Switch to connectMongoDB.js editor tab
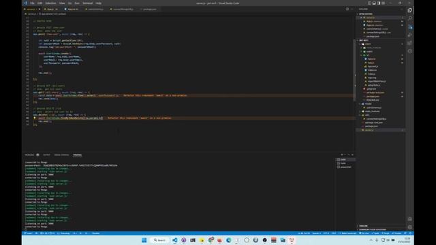This screenshot has width=436, height=245. click(x=123, y=9)
